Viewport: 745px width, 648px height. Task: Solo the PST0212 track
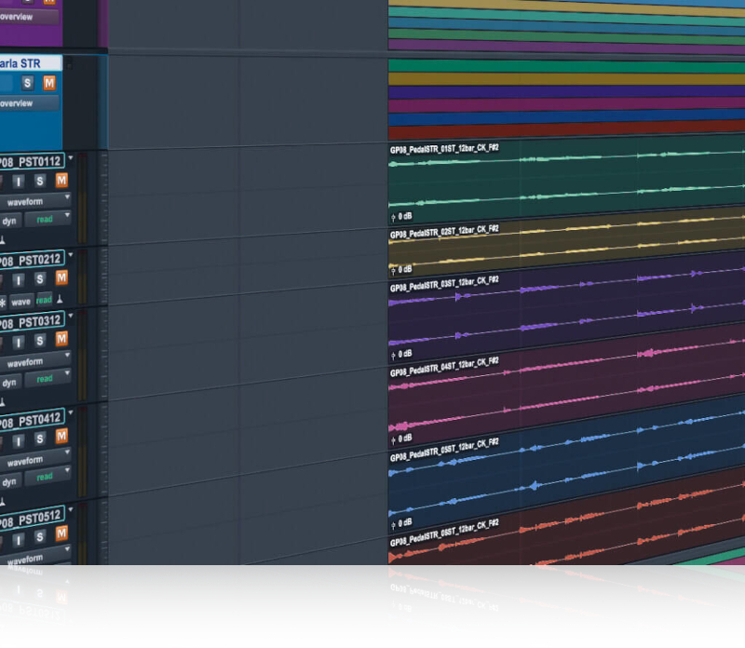(40, 279)
